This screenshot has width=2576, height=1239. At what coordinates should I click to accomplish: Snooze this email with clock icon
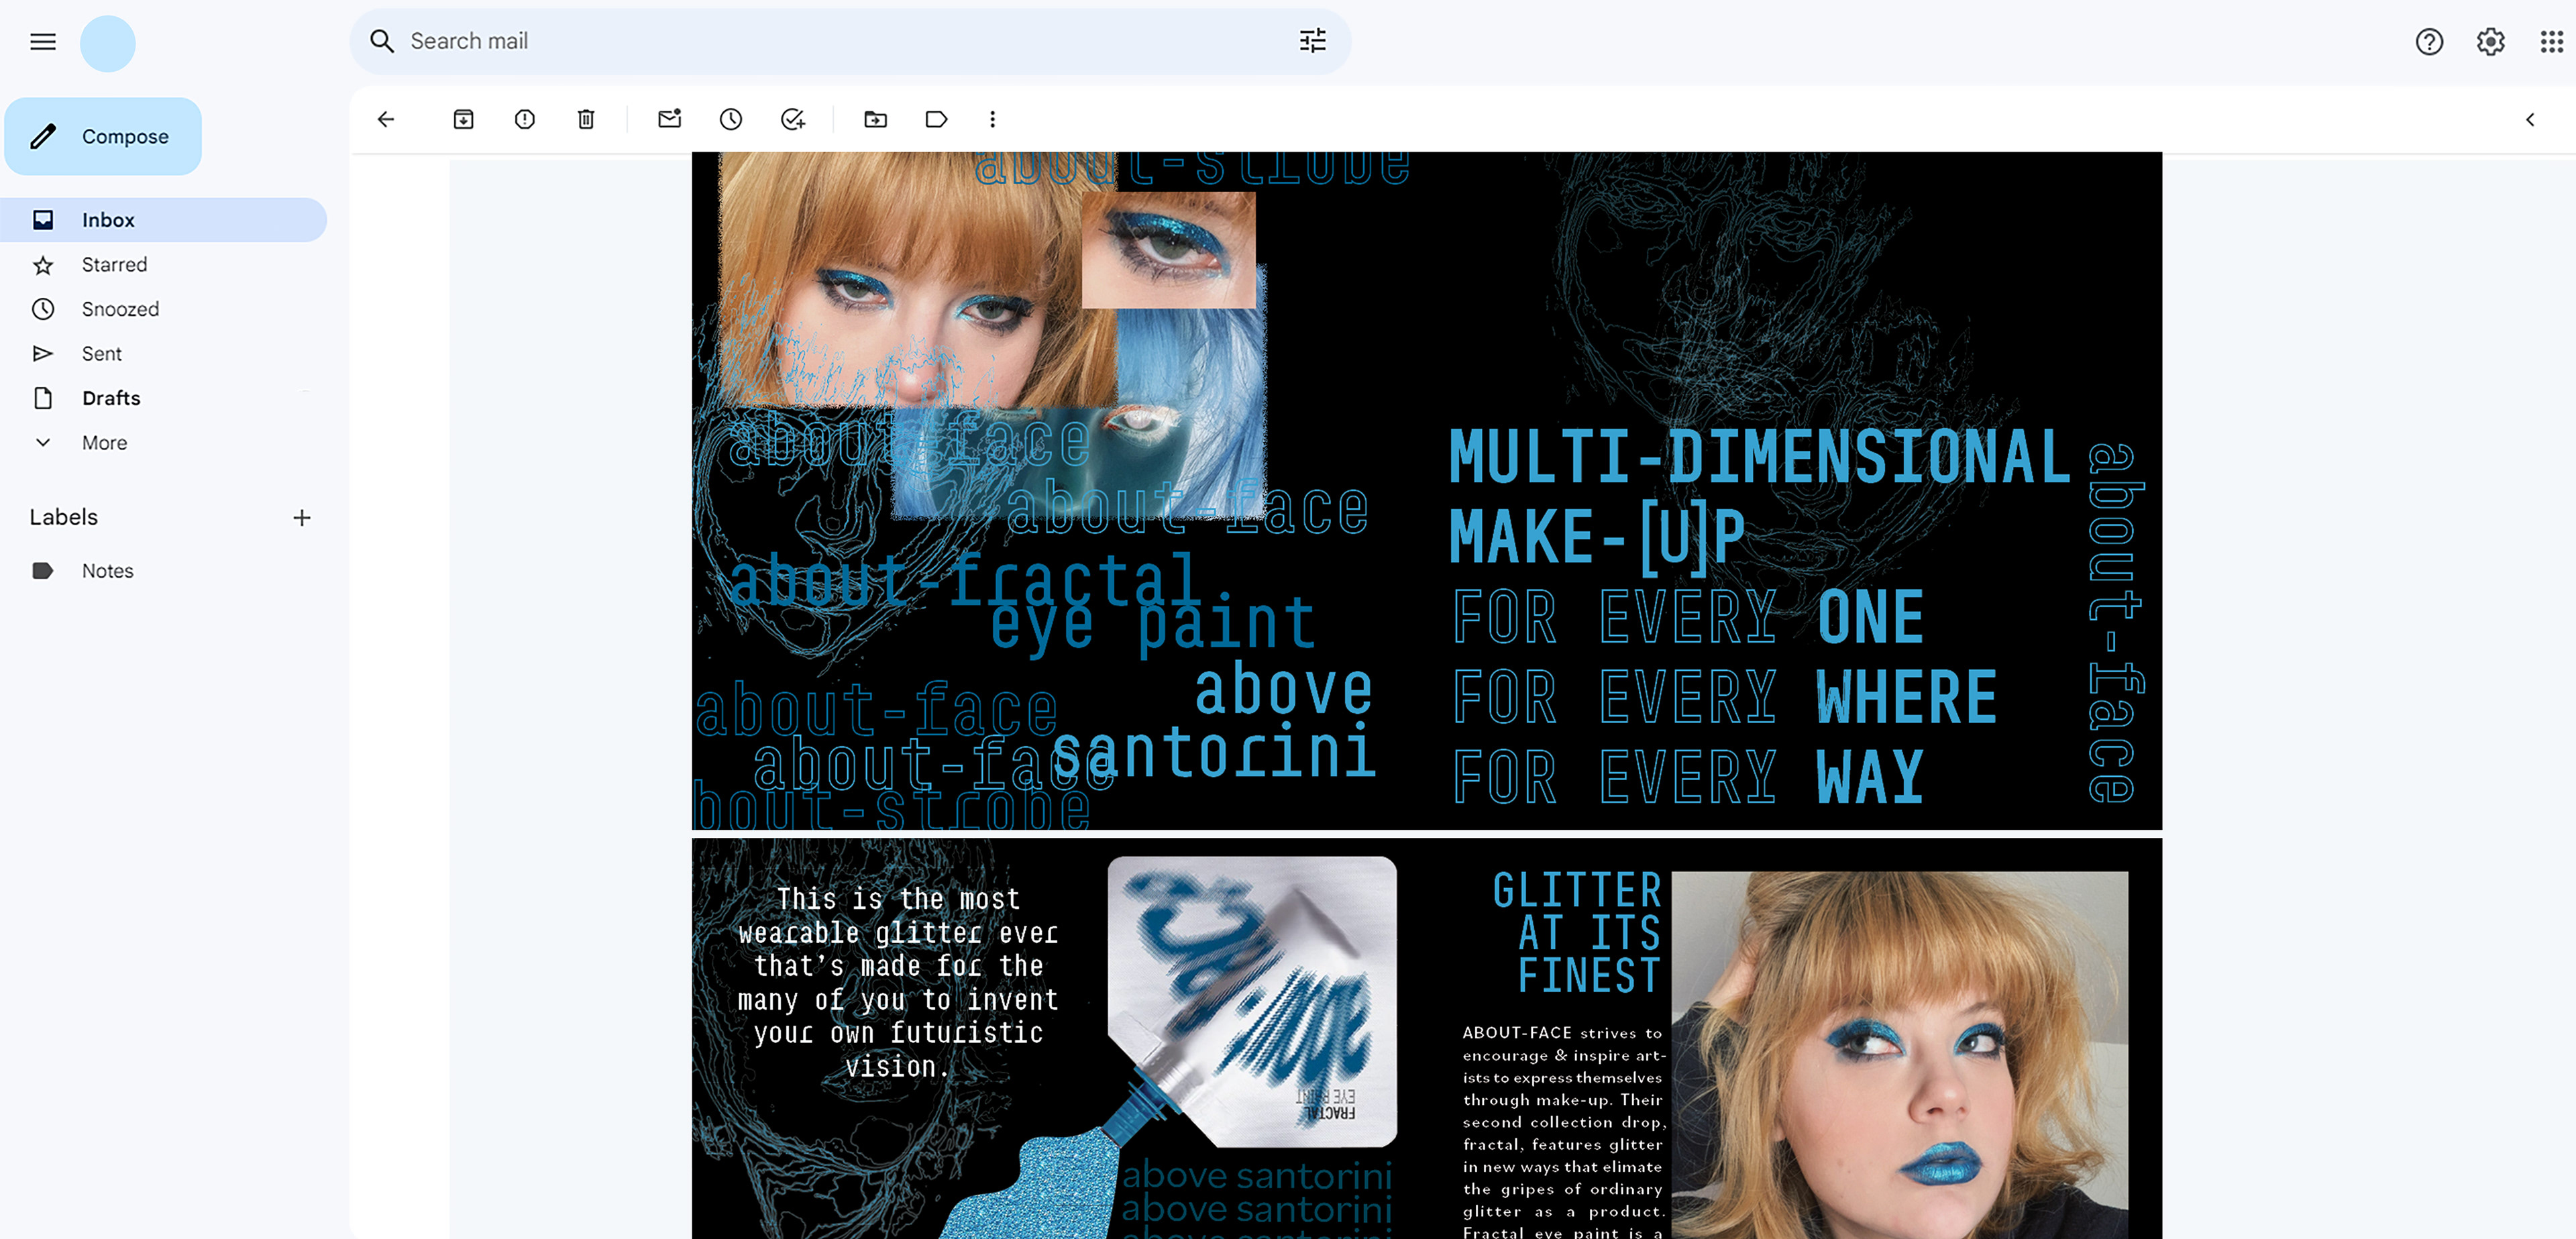(731, 120)
